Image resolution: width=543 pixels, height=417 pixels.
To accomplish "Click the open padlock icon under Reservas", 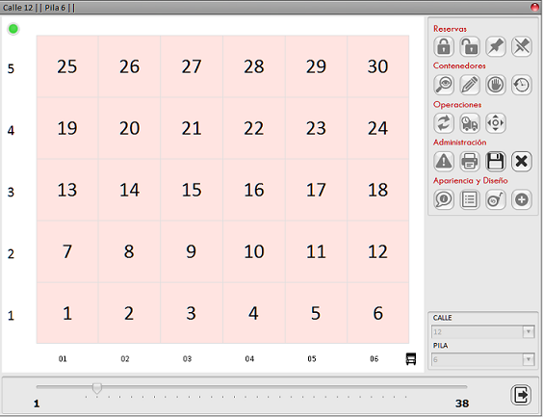I will tap(470, 46).
